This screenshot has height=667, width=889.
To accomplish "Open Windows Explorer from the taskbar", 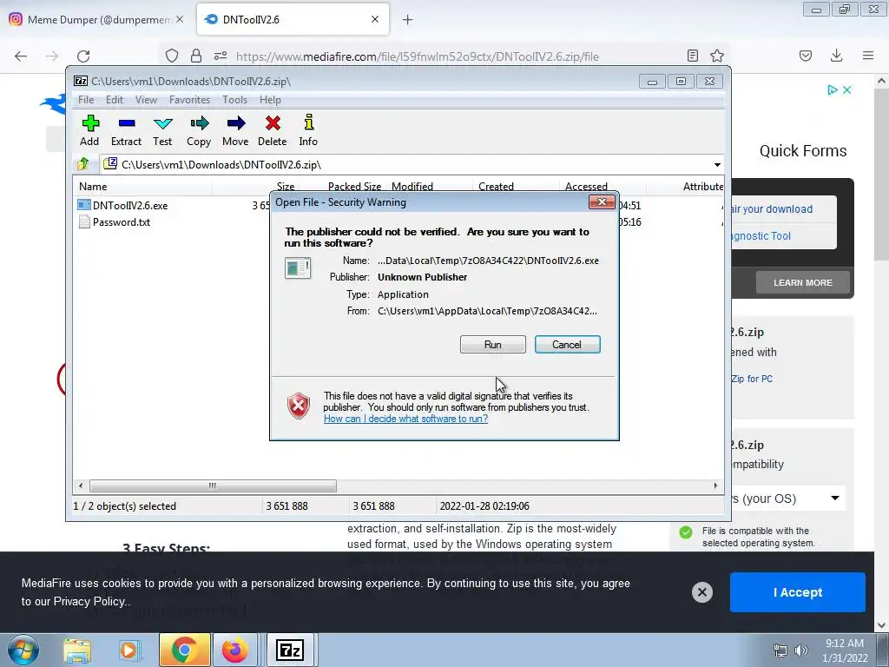I will (x=77, y=650).
